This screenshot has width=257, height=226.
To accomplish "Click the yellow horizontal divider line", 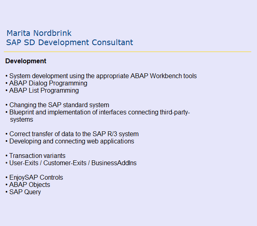I will [128, 52].
